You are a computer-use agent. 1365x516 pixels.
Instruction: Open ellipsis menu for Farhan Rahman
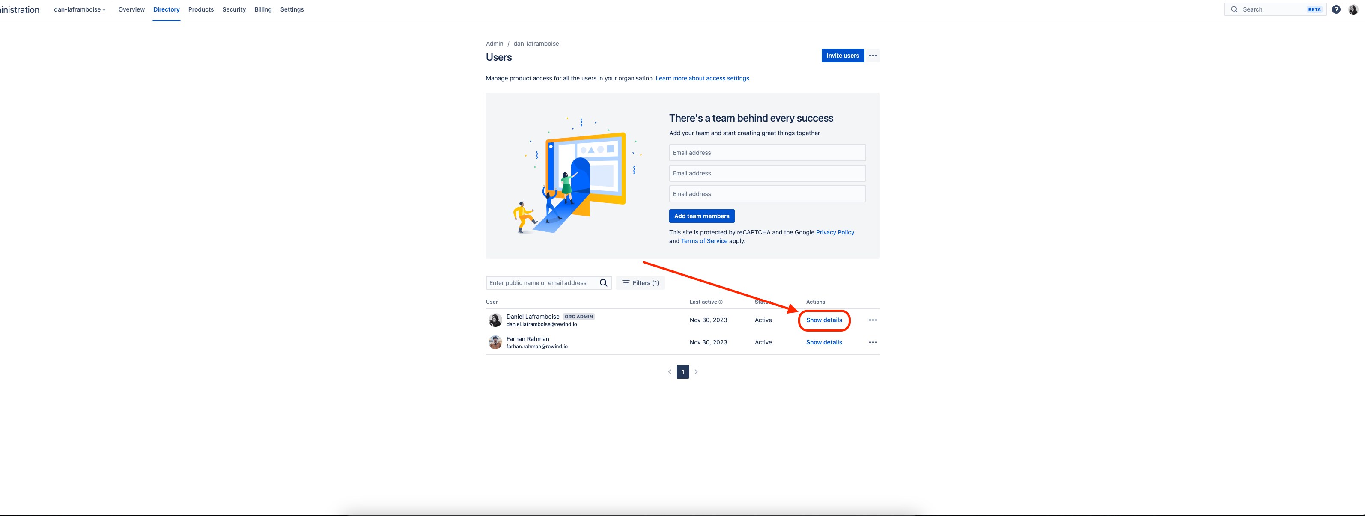point(873,342)
